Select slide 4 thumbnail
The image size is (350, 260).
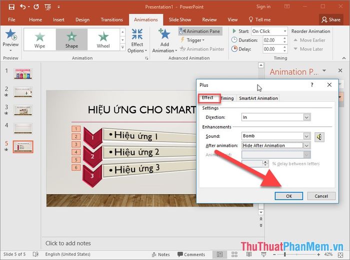tap(23, 129)
